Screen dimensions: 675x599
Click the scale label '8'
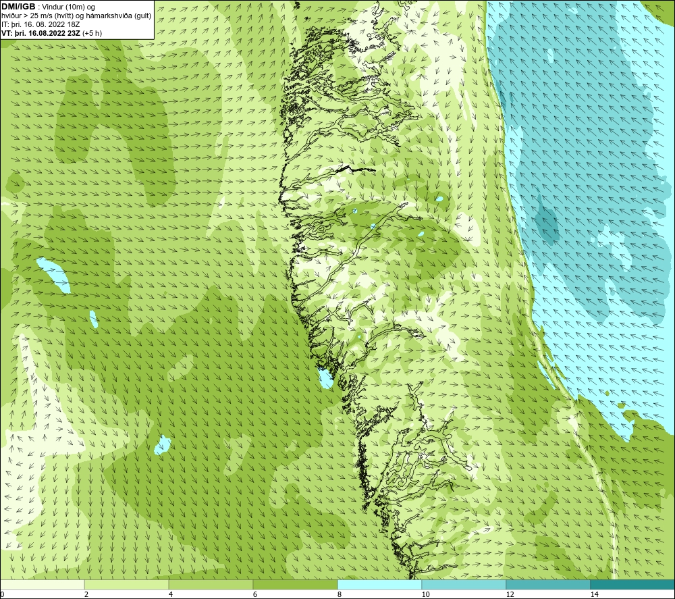click(x=340, y=594)
